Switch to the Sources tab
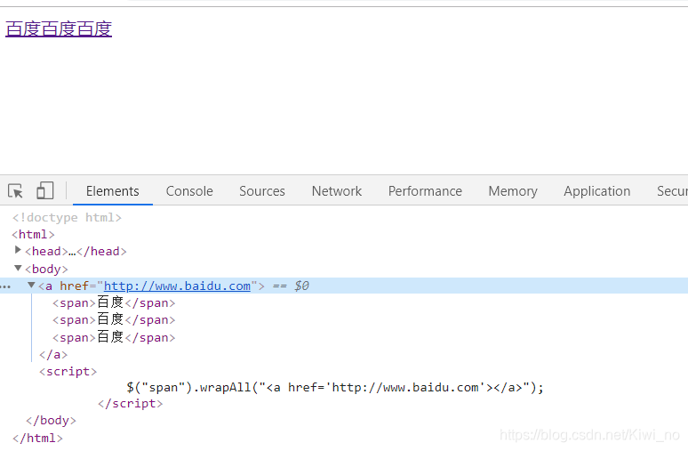This screenshot has width=688, height=451. [x=262, y=191]
